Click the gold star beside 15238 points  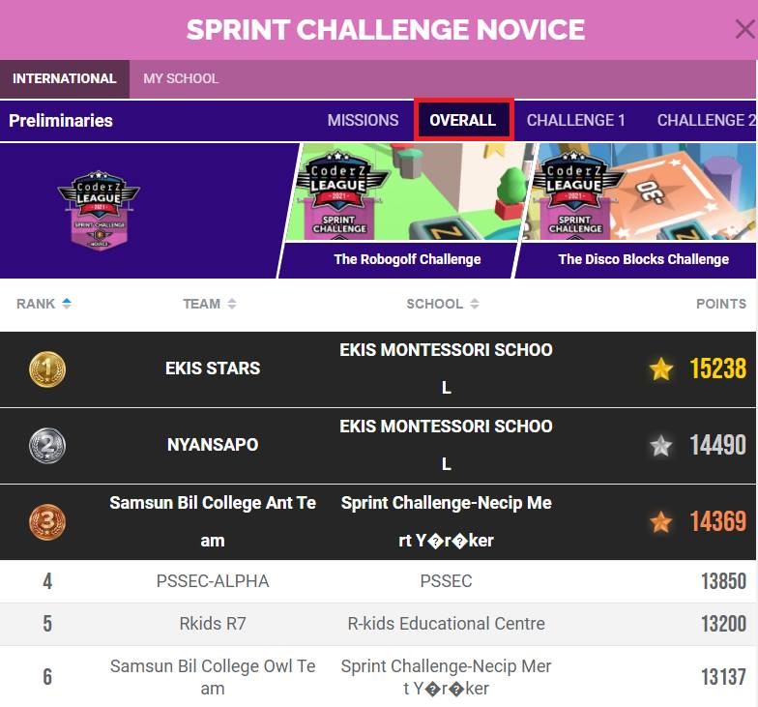pos(661,368)
